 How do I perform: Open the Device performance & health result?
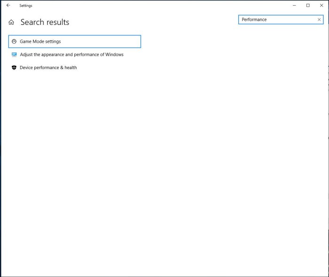pyautogui.click(x=48, y=67)
